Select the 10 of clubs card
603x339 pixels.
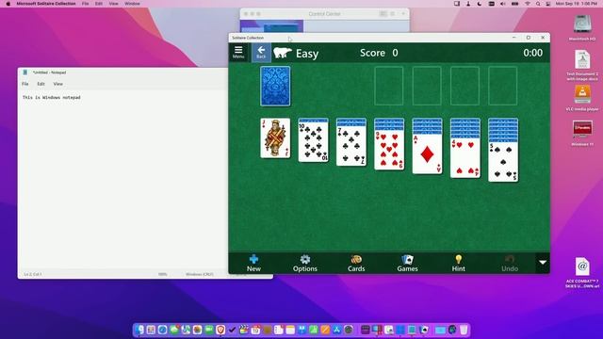pyautogui.click(x=314, y=142)
